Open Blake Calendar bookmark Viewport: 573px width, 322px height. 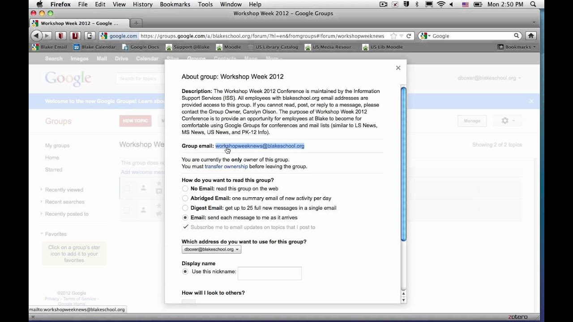coord(94,47)
